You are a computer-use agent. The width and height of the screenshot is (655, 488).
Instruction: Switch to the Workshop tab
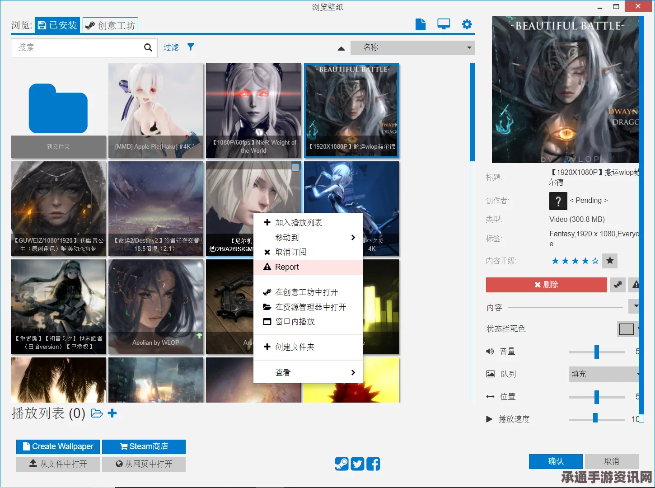click(110, 25)
